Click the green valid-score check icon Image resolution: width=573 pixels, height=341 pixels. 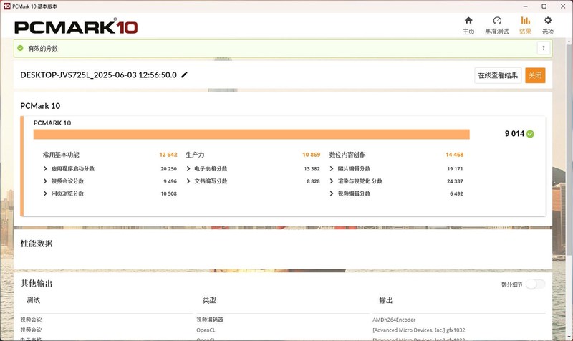tap(21, 48)
